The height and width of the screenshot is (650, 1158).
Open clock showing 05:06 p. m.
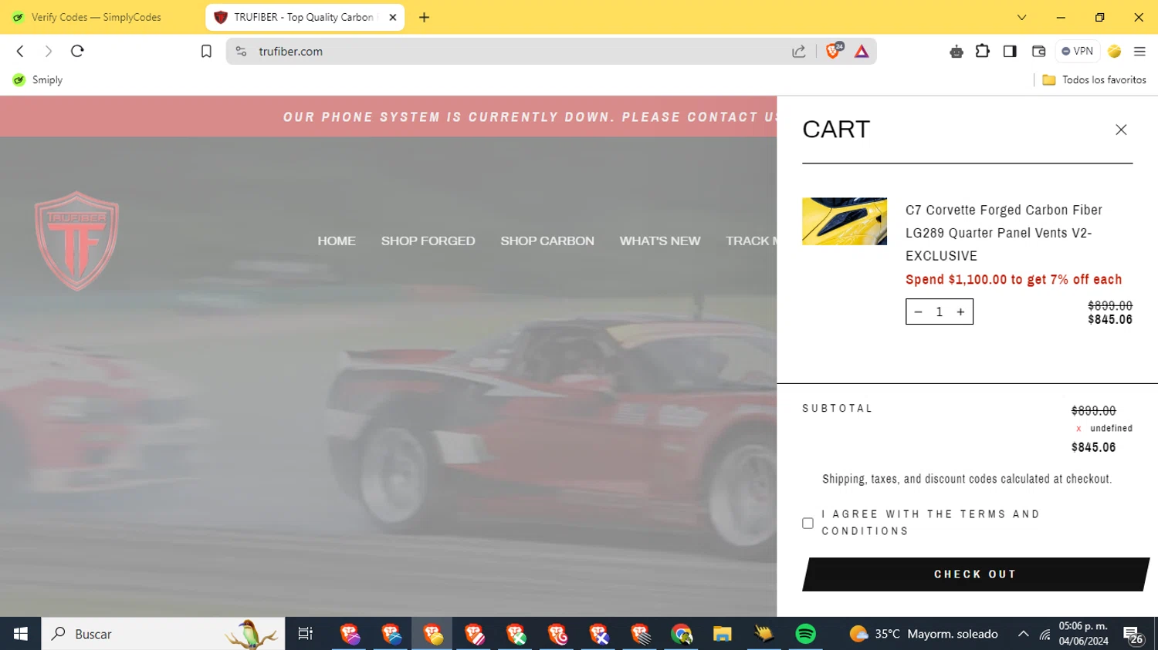click(1084, 634)
